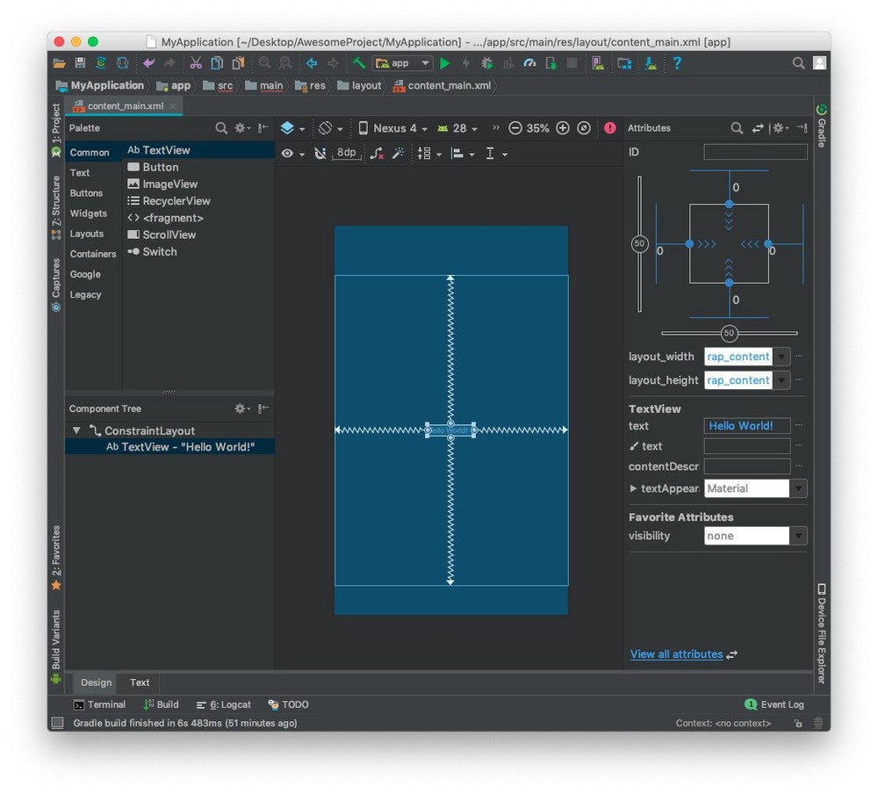This screenshot has width=878, height=794.
Task: Click the horizontal bias slider set to 50
Action: pyautogui.click(x=729, y=333)
